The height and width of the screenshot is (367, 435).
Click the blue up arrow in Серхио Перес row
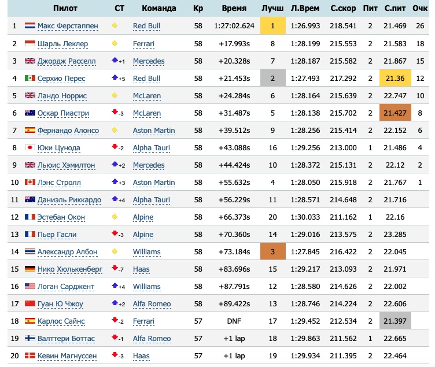coord(115,77)
